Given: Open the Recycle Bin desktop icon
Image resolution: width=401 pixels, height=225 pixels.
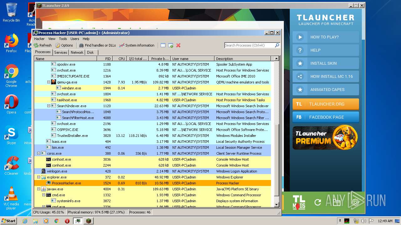Looking at the screenshot, I should point(11,13).
